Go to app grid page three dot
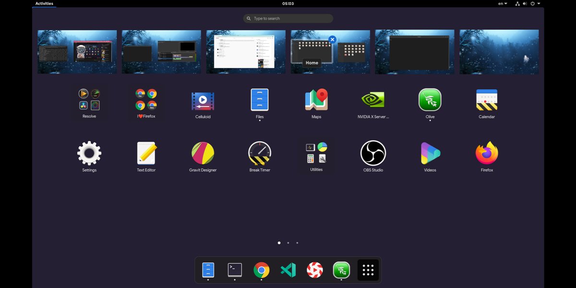This screenshot has width=576, height=288. (x=297, y=243)
